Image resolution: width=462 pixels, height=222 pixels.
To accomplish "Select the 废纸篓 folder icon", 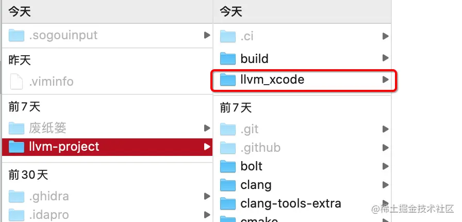I will [16, 128].
